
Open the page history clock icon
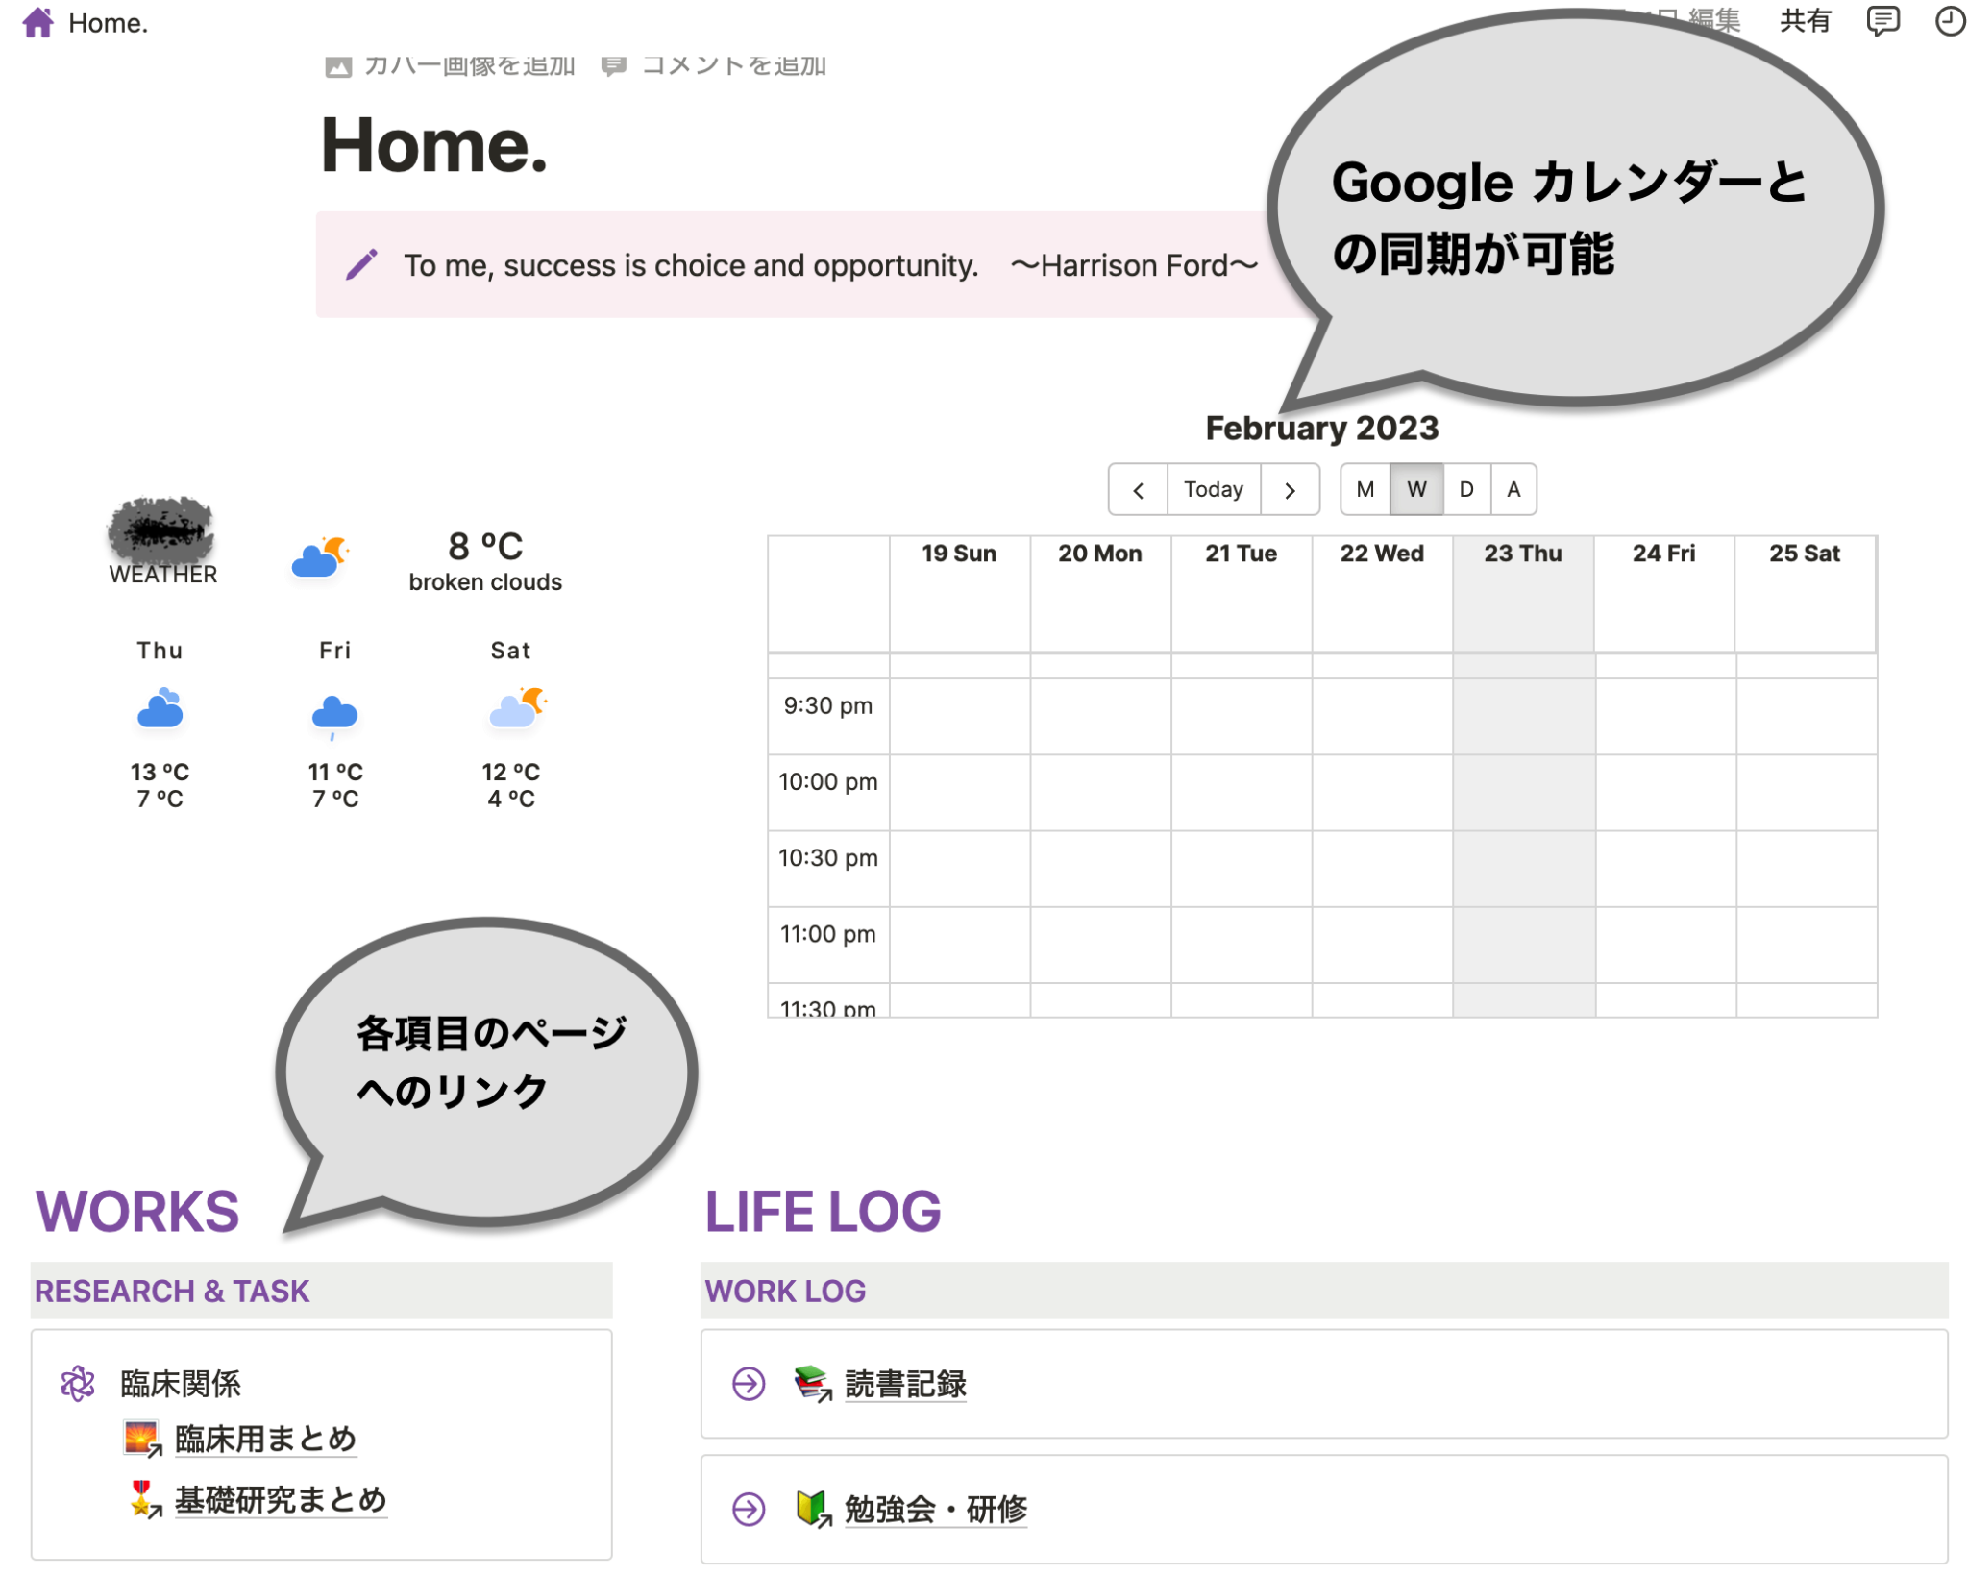coord(1949,20)
